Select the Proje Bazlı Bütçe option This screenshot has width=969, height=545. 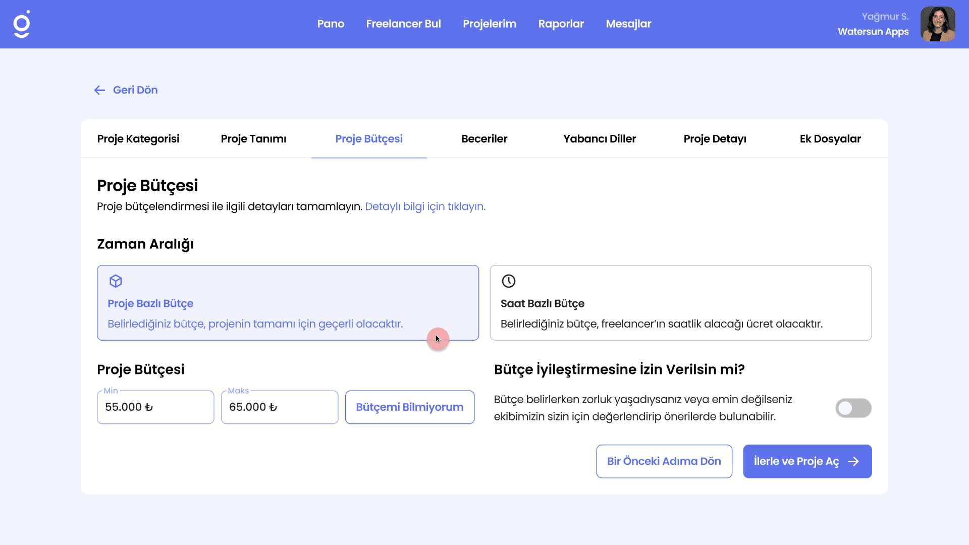coord(288,303)
